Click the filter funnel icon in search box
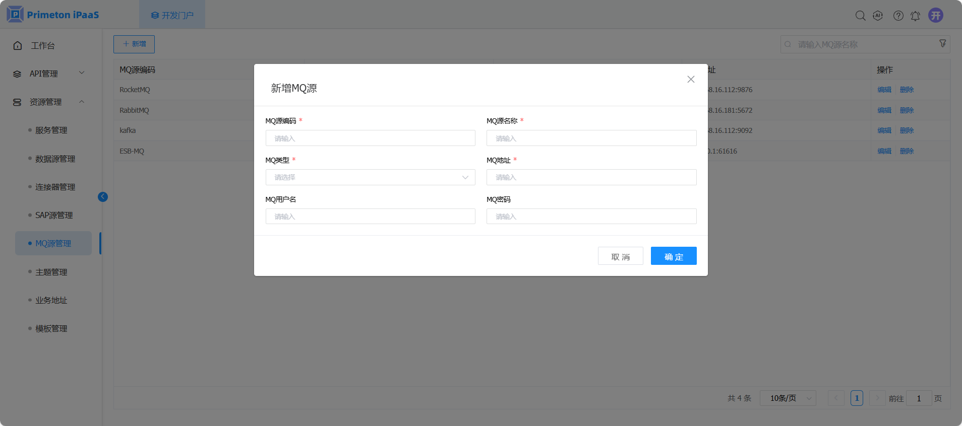962x426 pixels. (942, 44)
